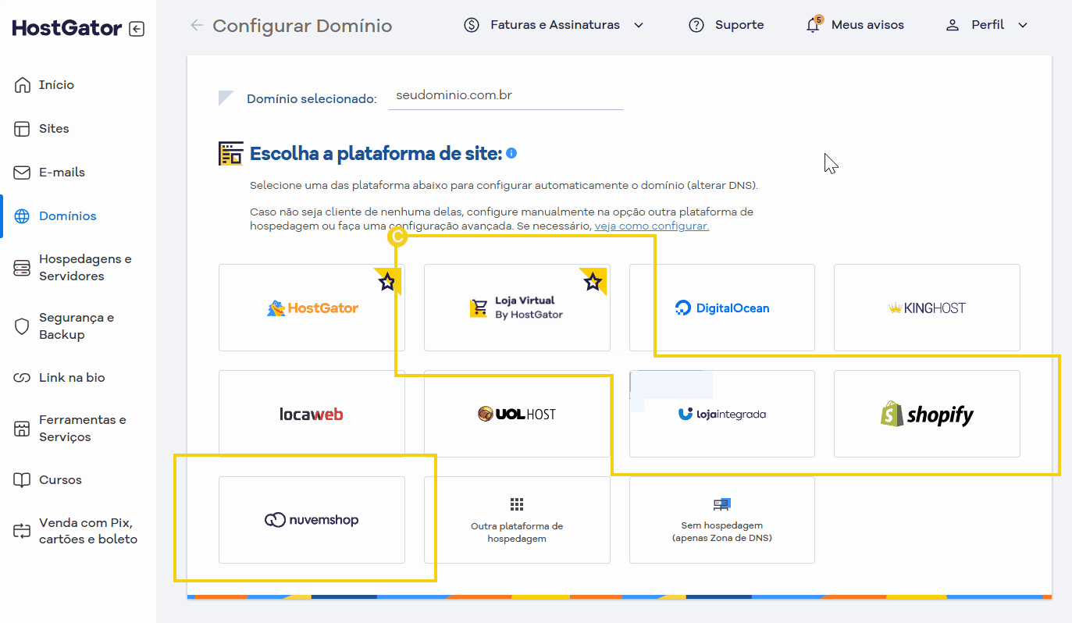Select Sem hospedagem (apenas Zona de DNS)

tap(722, 520)
